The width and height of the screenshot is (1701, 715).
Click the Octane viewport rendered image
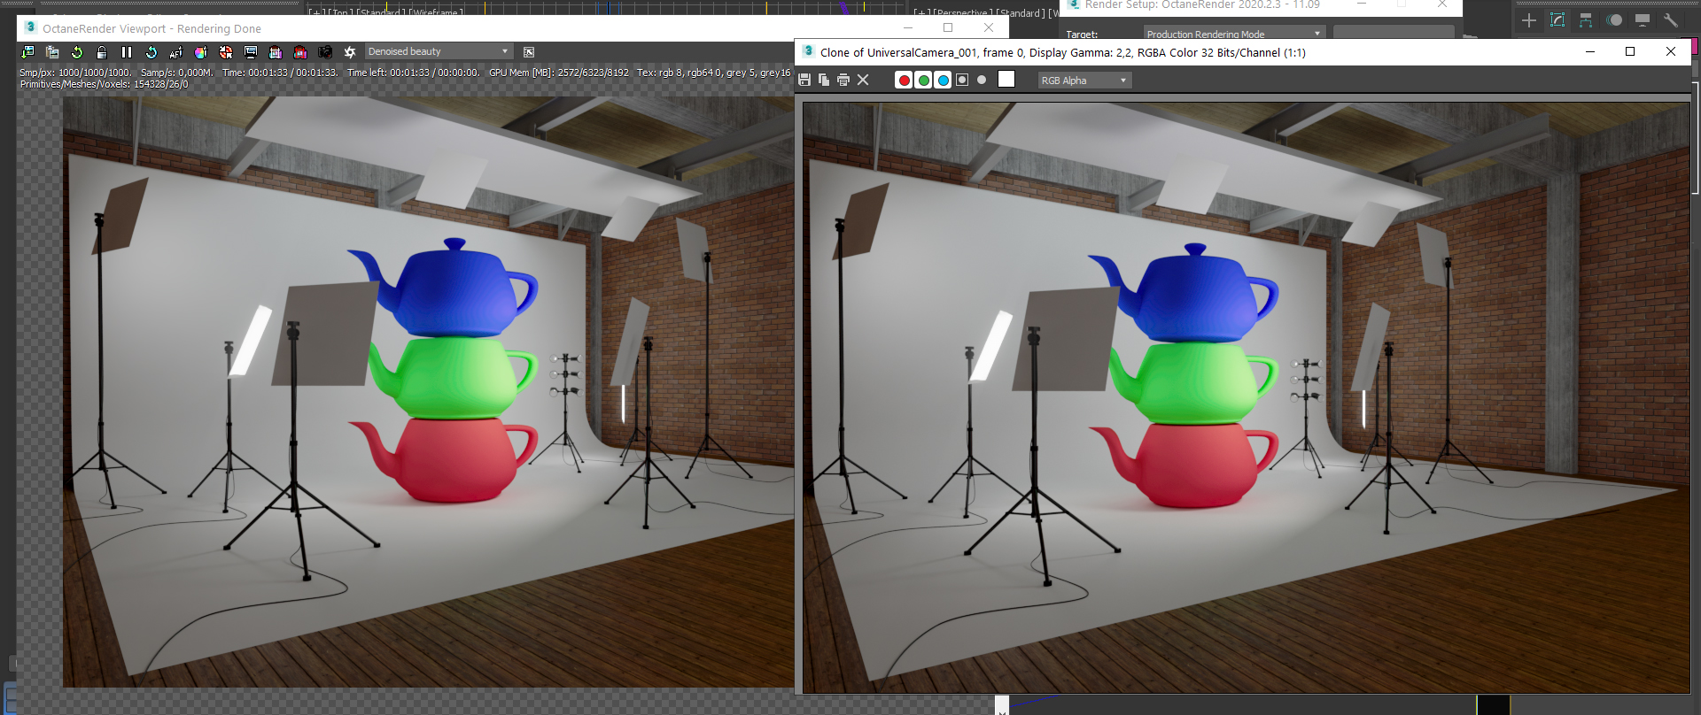[x=428, y=392]
